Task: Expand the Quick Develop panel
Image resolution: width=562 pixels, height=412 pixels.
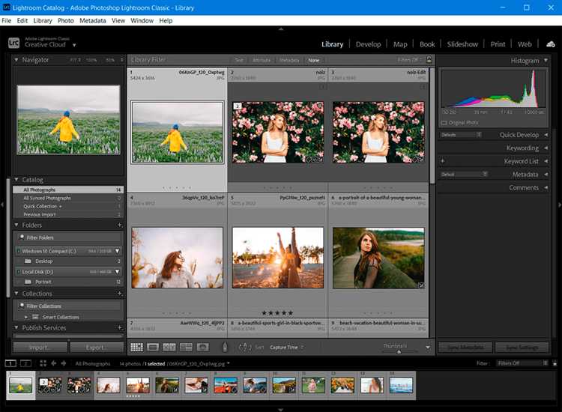Action: tap(546, 135)
